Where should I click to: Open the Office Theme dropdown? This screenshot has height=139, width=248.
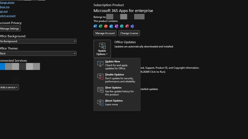(38, 53)
